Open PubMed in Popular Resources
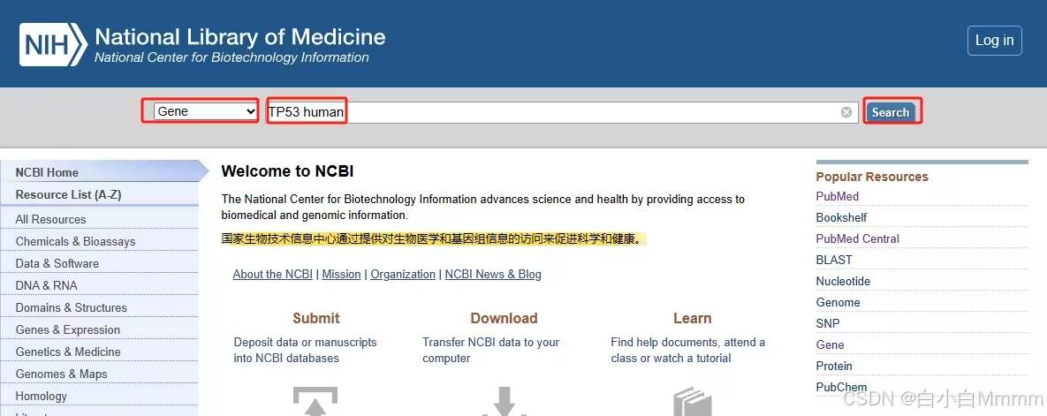 (x=838, y=196)
